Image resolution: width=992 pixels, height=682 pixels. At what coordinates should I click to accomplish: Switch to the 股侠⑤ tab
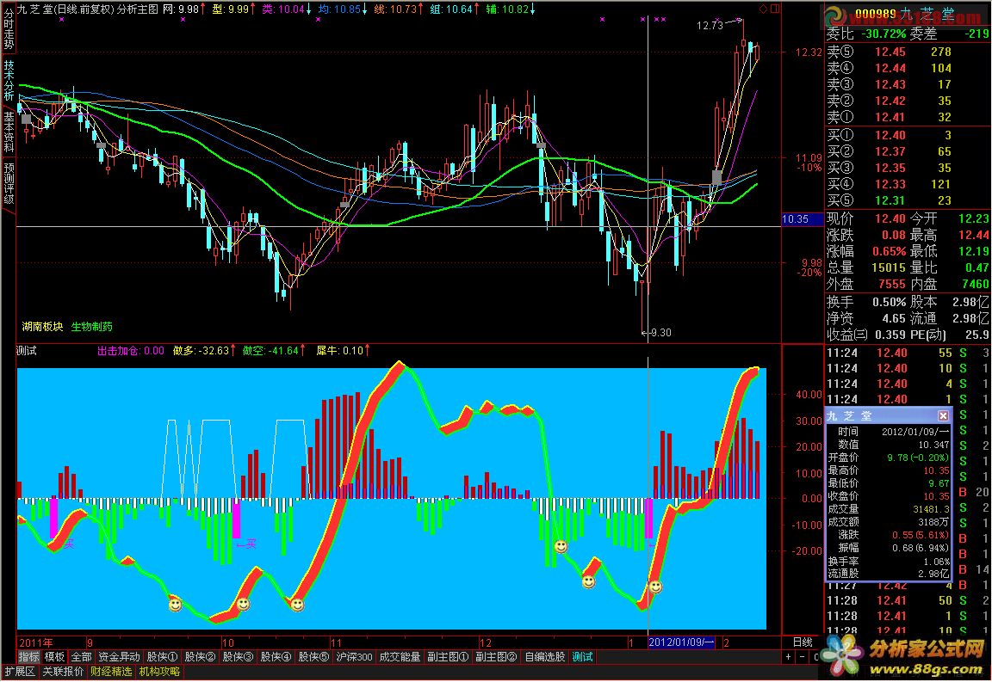pos(313,657)
